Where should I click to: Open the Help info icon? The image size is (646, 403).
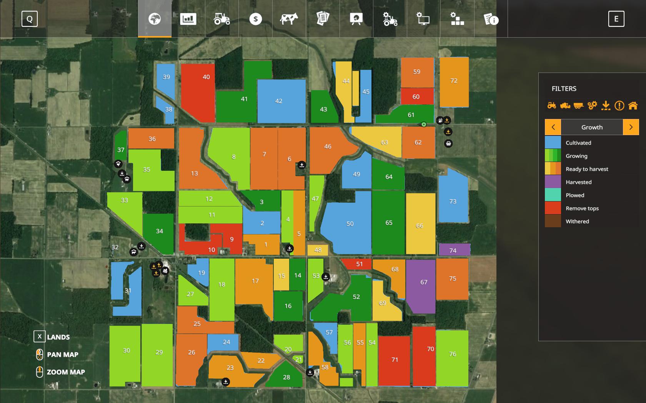[491, 19]
